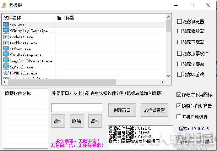
Task: Close the 老板键 window
Action: pos(208,5)
